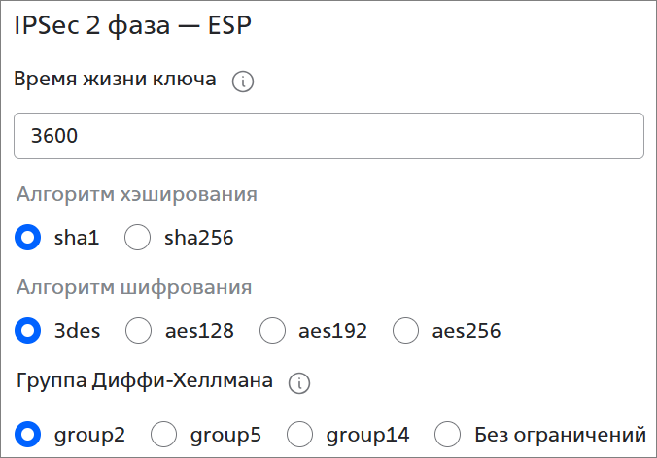
Task: Select sha1 hashing algorithm
Action: pyautogui.click(x=29, y=237)
